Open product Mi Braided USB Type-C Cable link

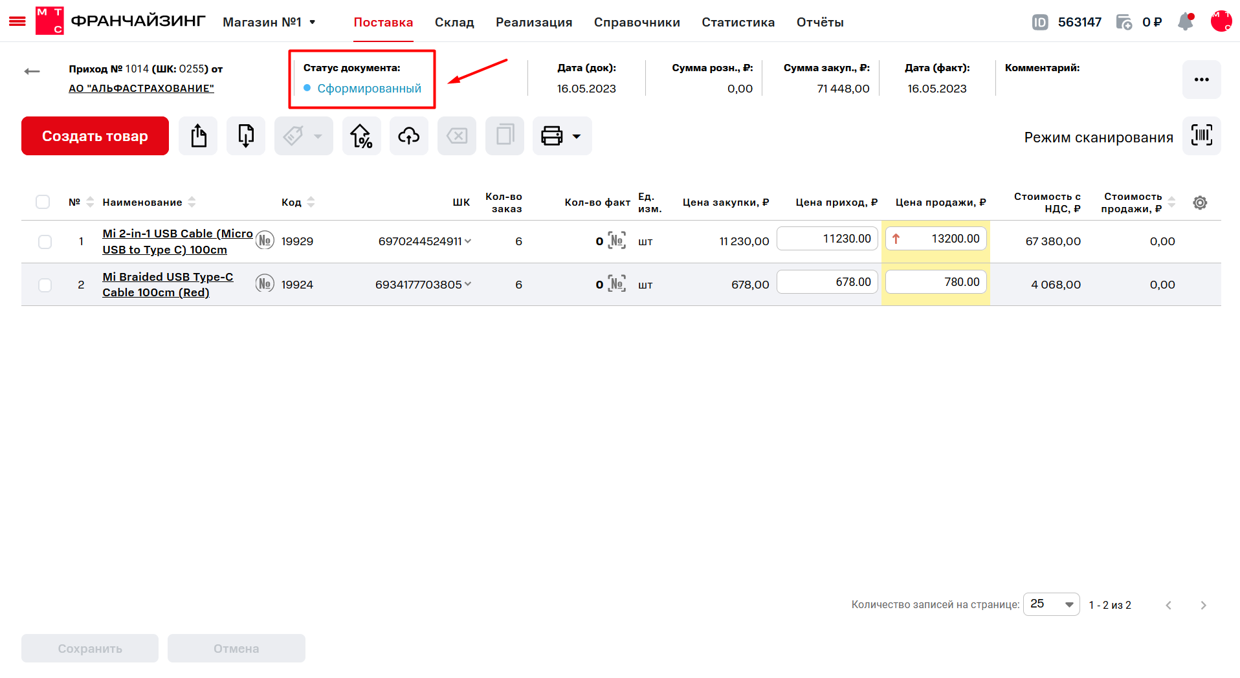pos(168,285)
